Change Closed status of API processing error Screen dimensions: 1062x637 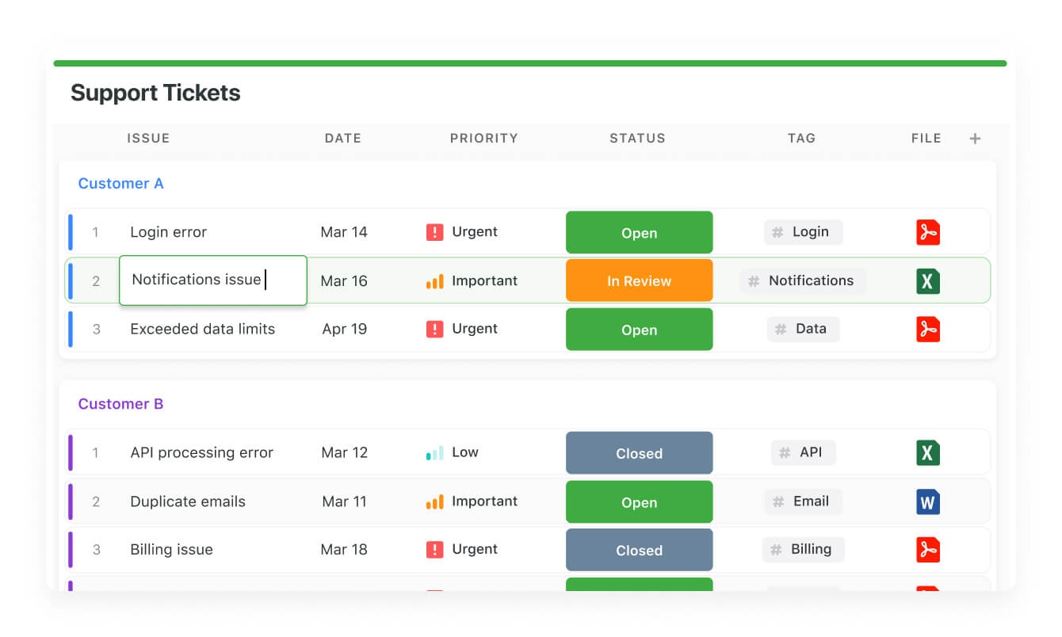click(639, 453)
